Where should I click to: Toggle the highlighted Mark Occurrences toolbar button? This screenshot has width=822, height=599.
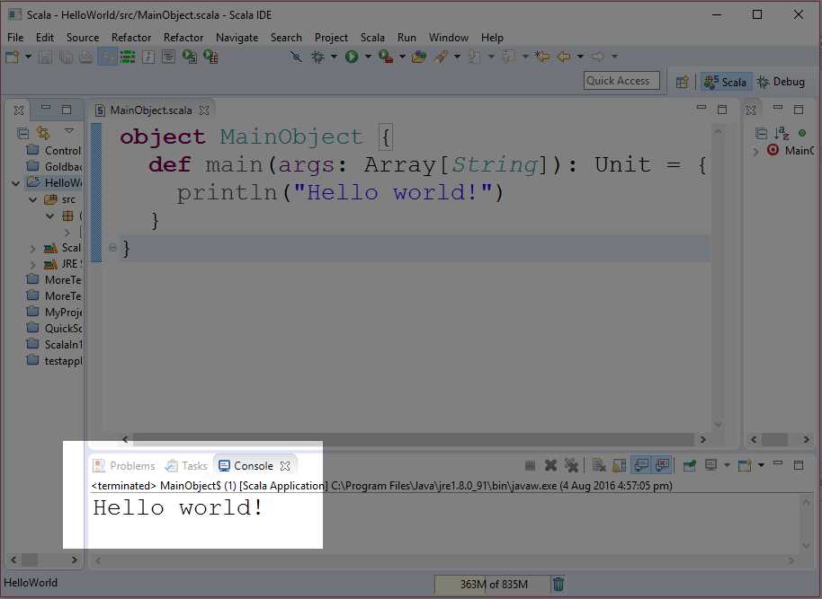click(x=106, y=57)
